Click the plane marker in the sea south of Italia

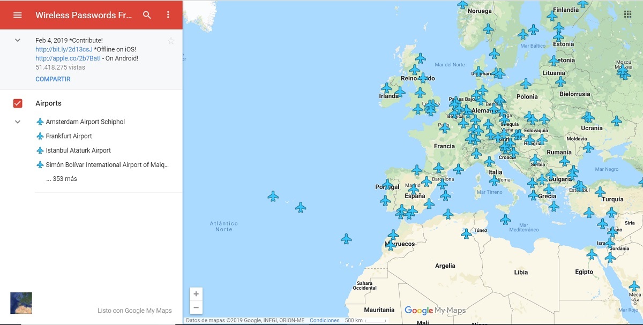point(505,220)
